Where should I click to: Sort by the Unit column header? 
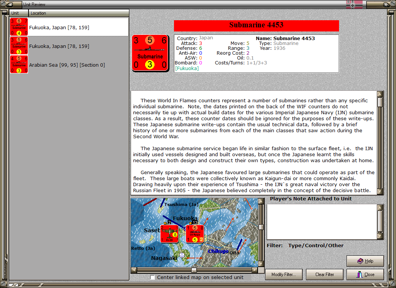coord(19,13)
